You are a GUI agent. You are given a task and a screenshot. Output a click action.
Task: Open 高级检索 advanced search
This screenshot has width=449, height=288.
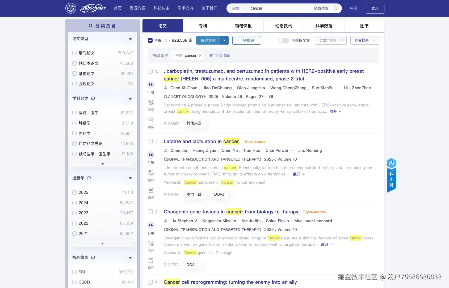click(x=321, y=8)
